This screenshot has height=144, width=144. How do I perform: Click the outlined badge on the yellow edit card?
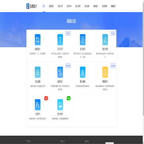[113, 66]
